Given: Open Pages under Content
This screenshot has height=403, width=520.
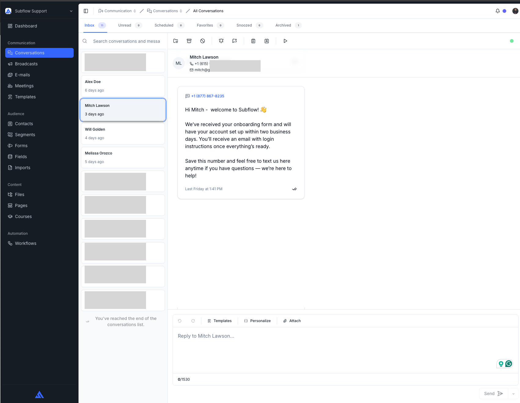Looking at the screenshot, I should pos(39,205).
